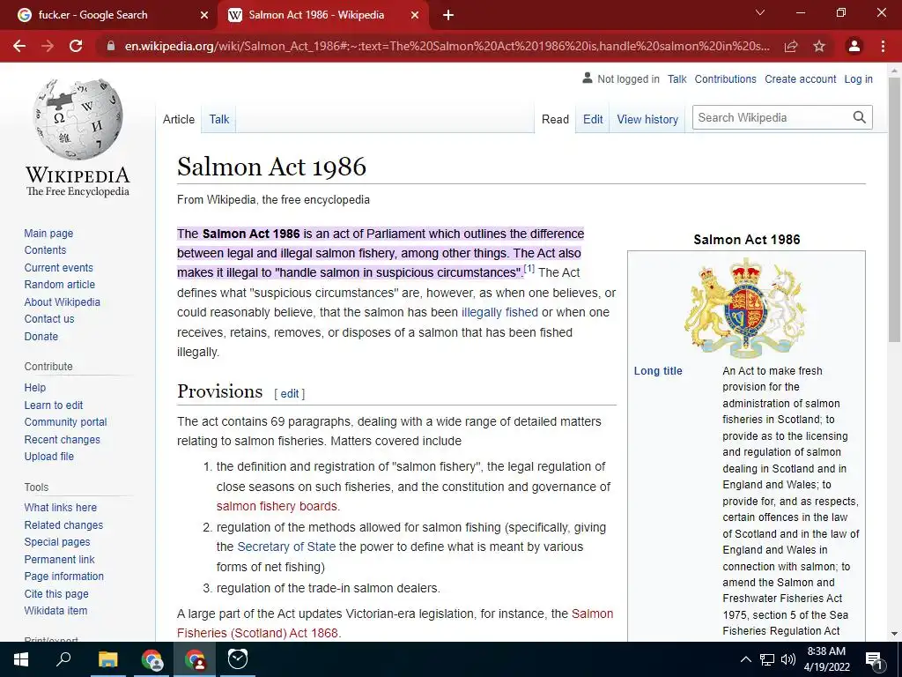
Task: Open the Chrome profile avatar
Action: [x=854, y=46]
